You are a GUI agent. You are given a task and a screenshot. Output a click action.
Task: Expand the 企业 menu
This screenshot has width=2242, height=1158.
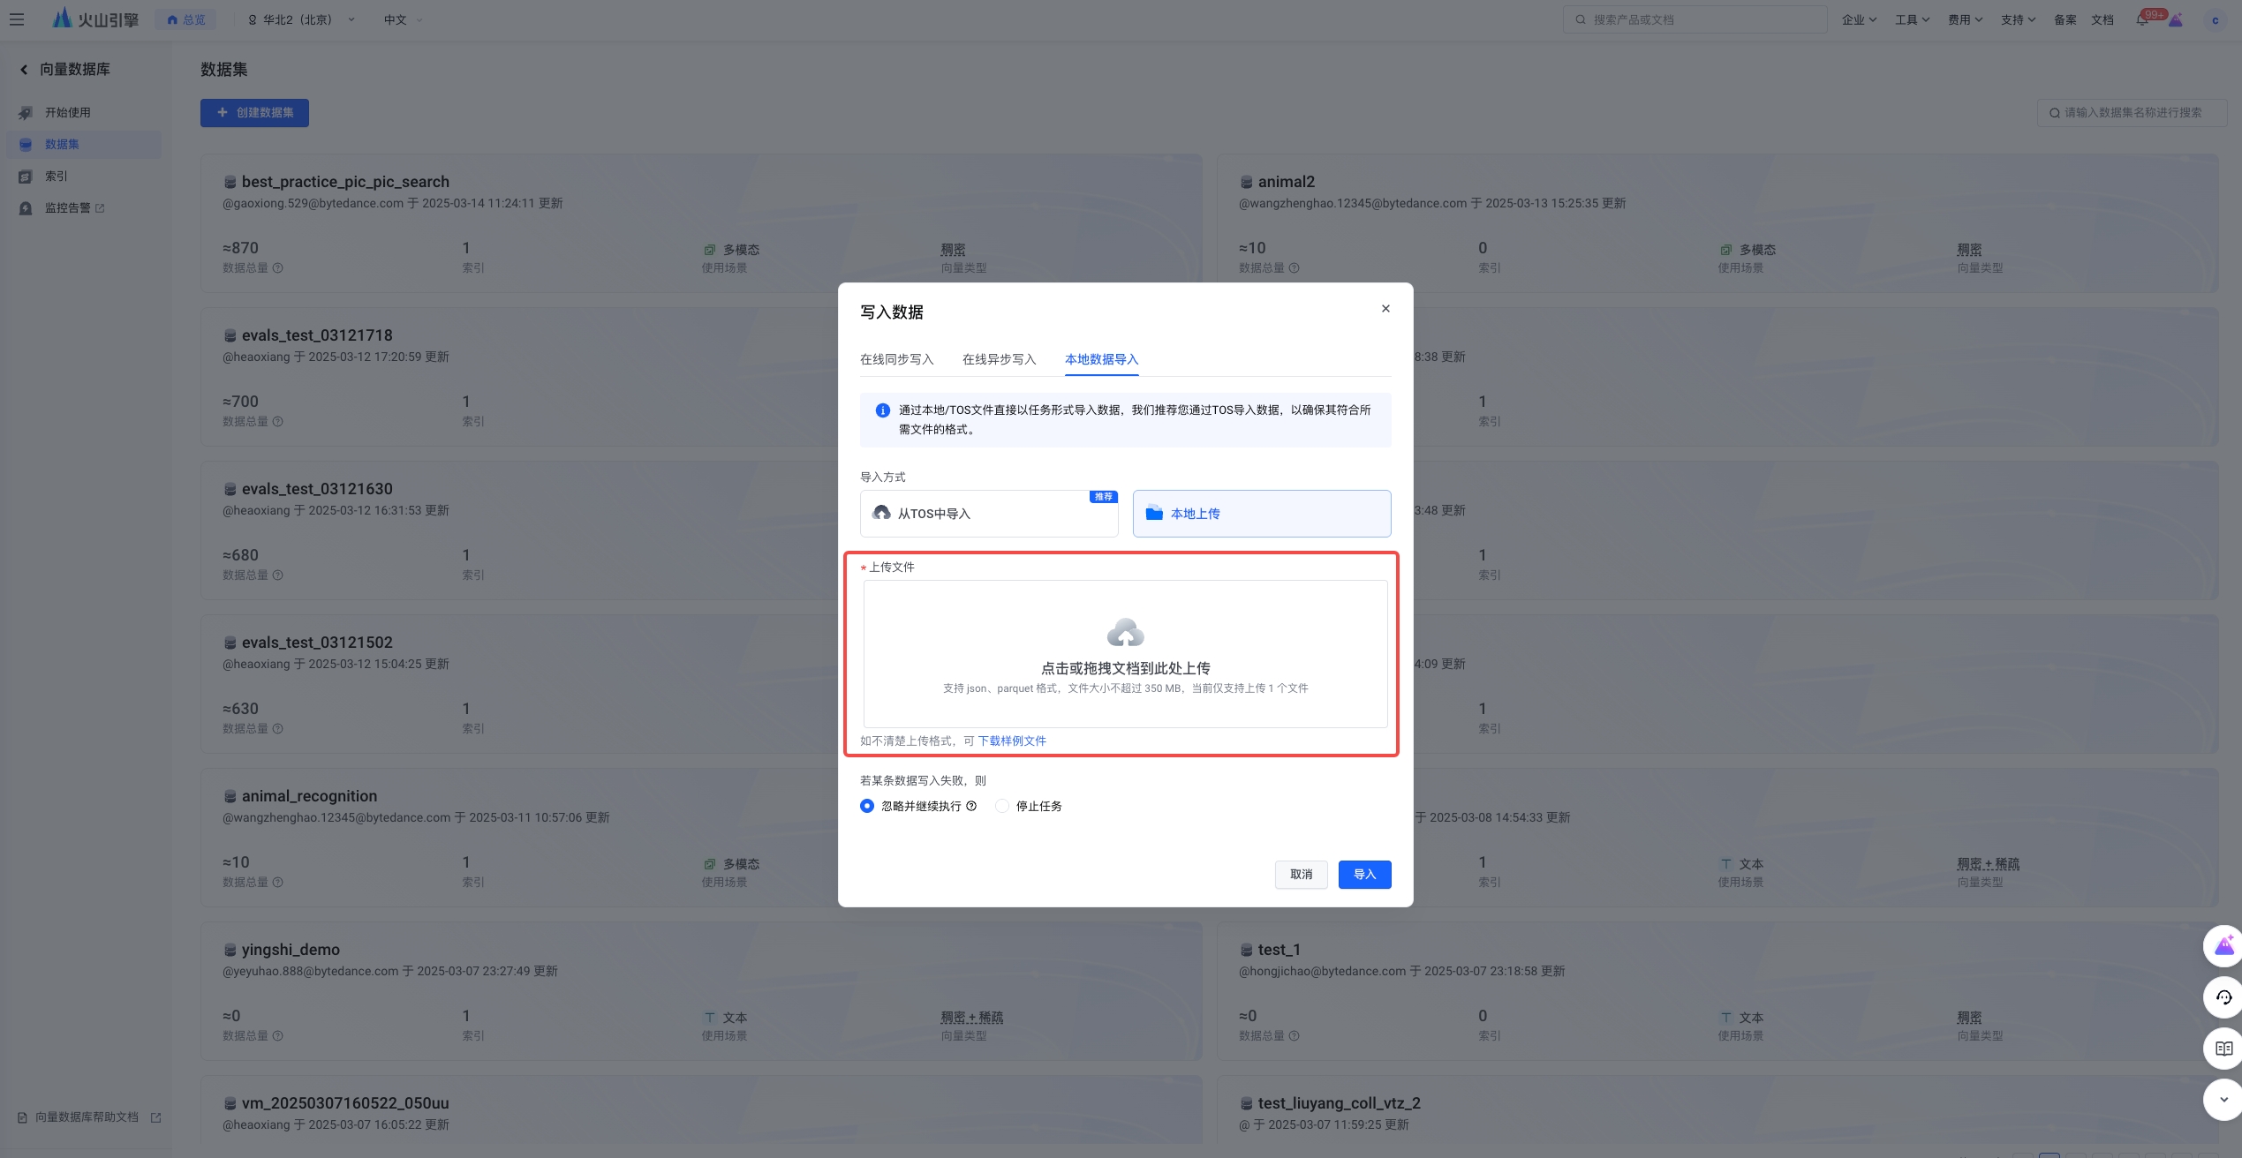(1859, 19)
